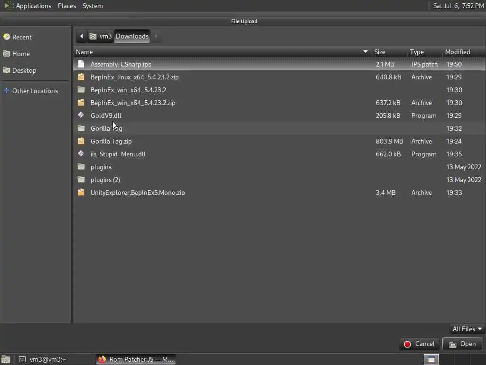
Task: Click the 205.8 kB size cell
Action: 388,115
